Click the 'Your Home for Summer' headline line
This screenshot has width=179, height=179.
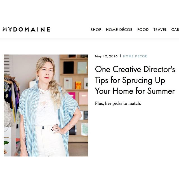coord(135,91)
